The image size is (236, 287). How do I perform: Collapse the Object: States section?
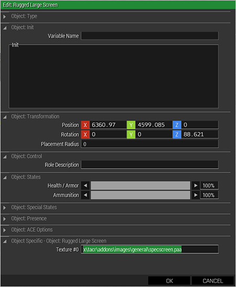5,177
